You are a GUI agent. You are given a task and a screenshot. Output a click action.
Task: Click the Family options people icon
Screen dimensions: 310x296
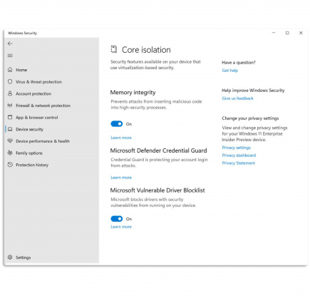10,153
